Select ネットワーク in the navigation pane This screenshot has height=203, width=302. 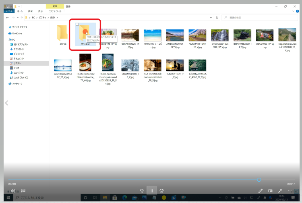tap(17, 84)
